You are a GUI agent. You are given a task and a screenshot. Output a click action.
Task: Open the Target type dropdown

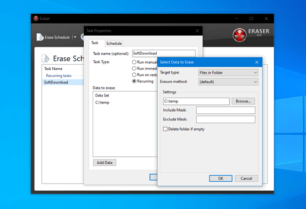228,72
